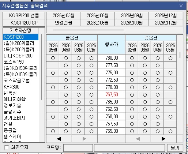Pick the 762.50 call option for 2026 02월
188x154 pixels.
tap(91, 109)
